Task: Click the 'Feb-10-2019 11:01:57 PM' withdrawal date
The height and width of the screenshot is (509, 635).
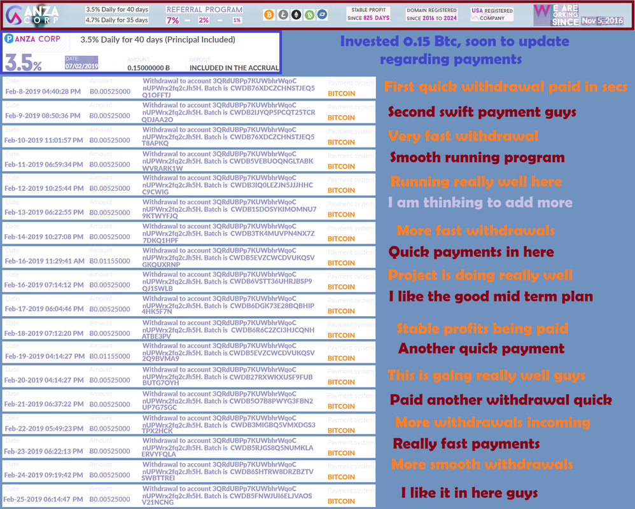Action: [44, 140]
